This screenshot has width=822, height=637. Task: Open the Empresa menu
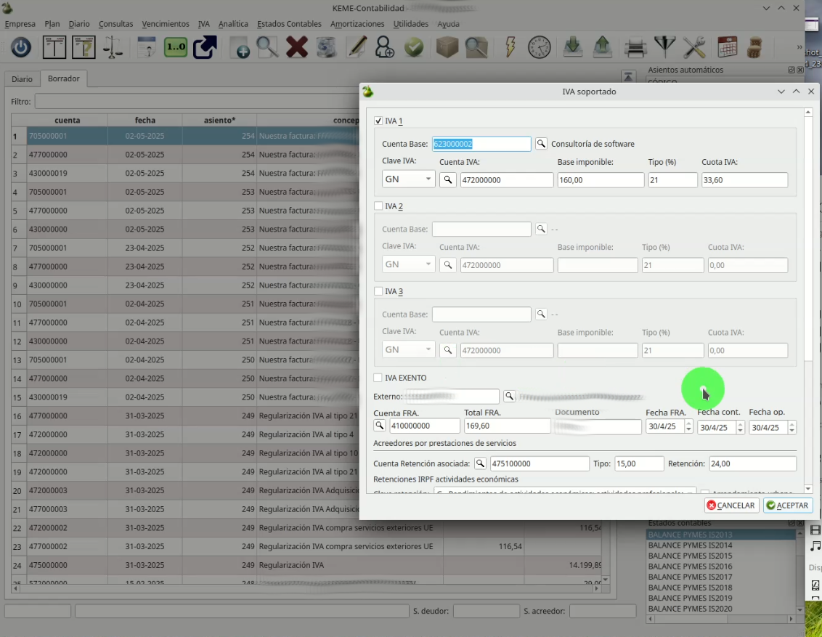click(20, 23)
